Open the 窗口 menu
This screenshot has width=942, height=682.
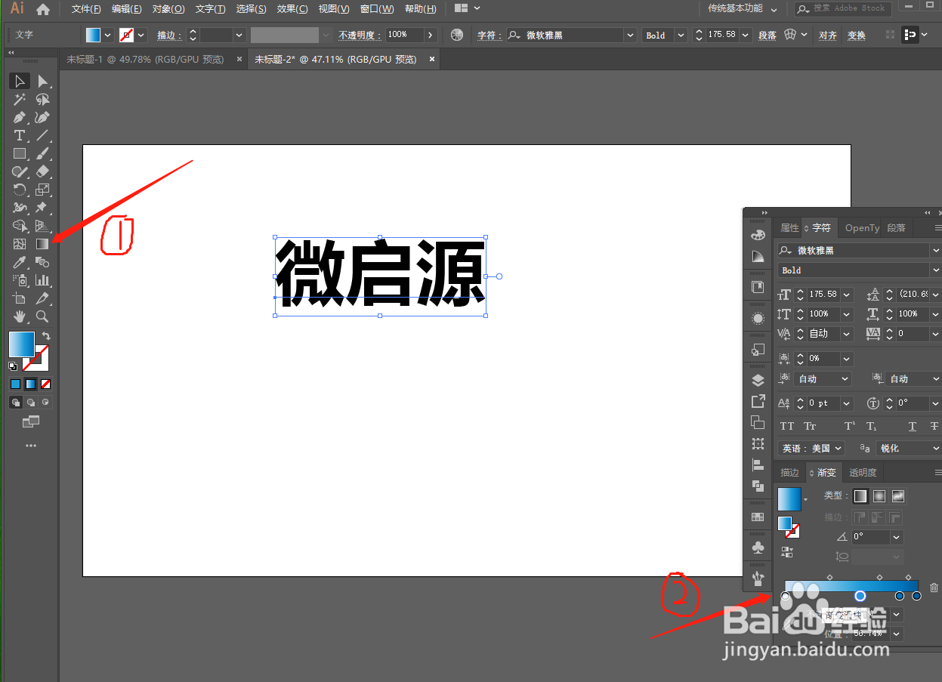pos(376,8)
